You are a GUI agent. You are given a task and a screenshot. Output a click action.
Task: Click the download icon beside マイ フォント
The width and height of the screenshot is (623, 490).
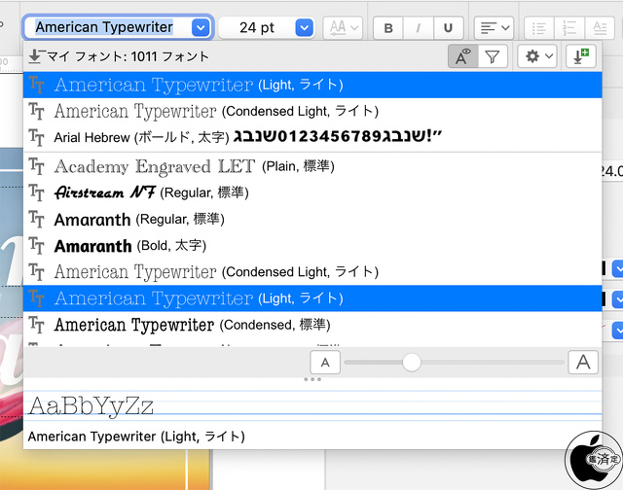35,56
